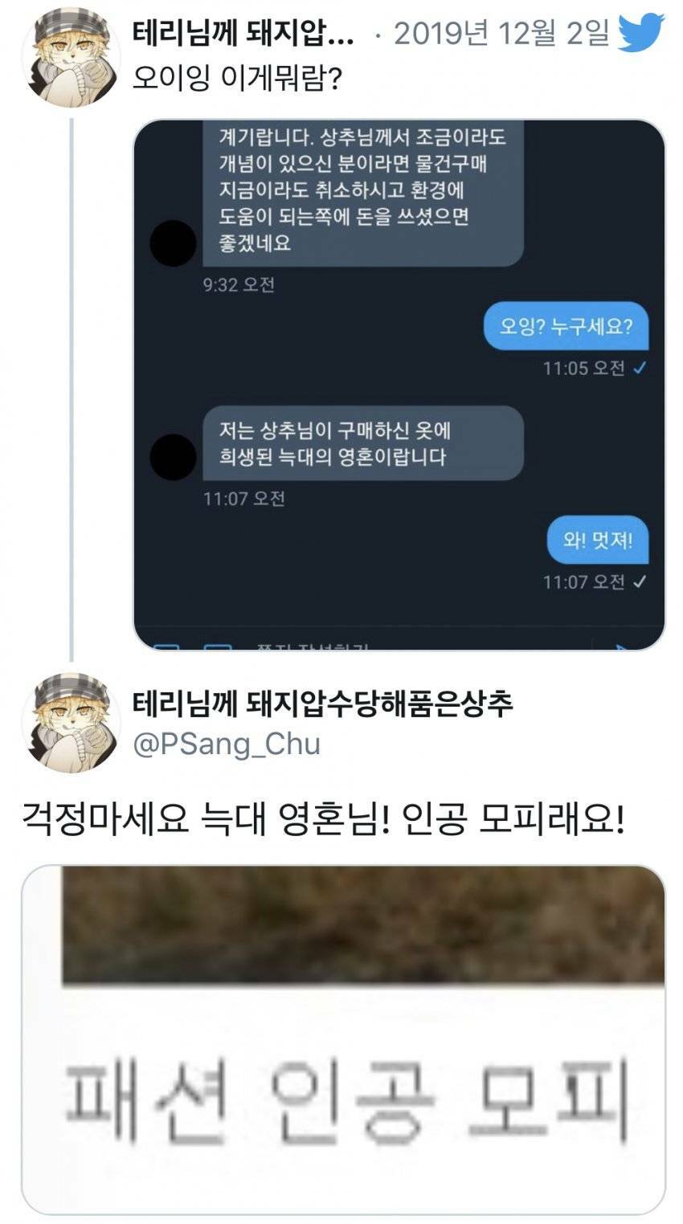Click the sender avatar beside the 9:32 message
This screenshot has height=1224, width=683.
pos(173,243)
